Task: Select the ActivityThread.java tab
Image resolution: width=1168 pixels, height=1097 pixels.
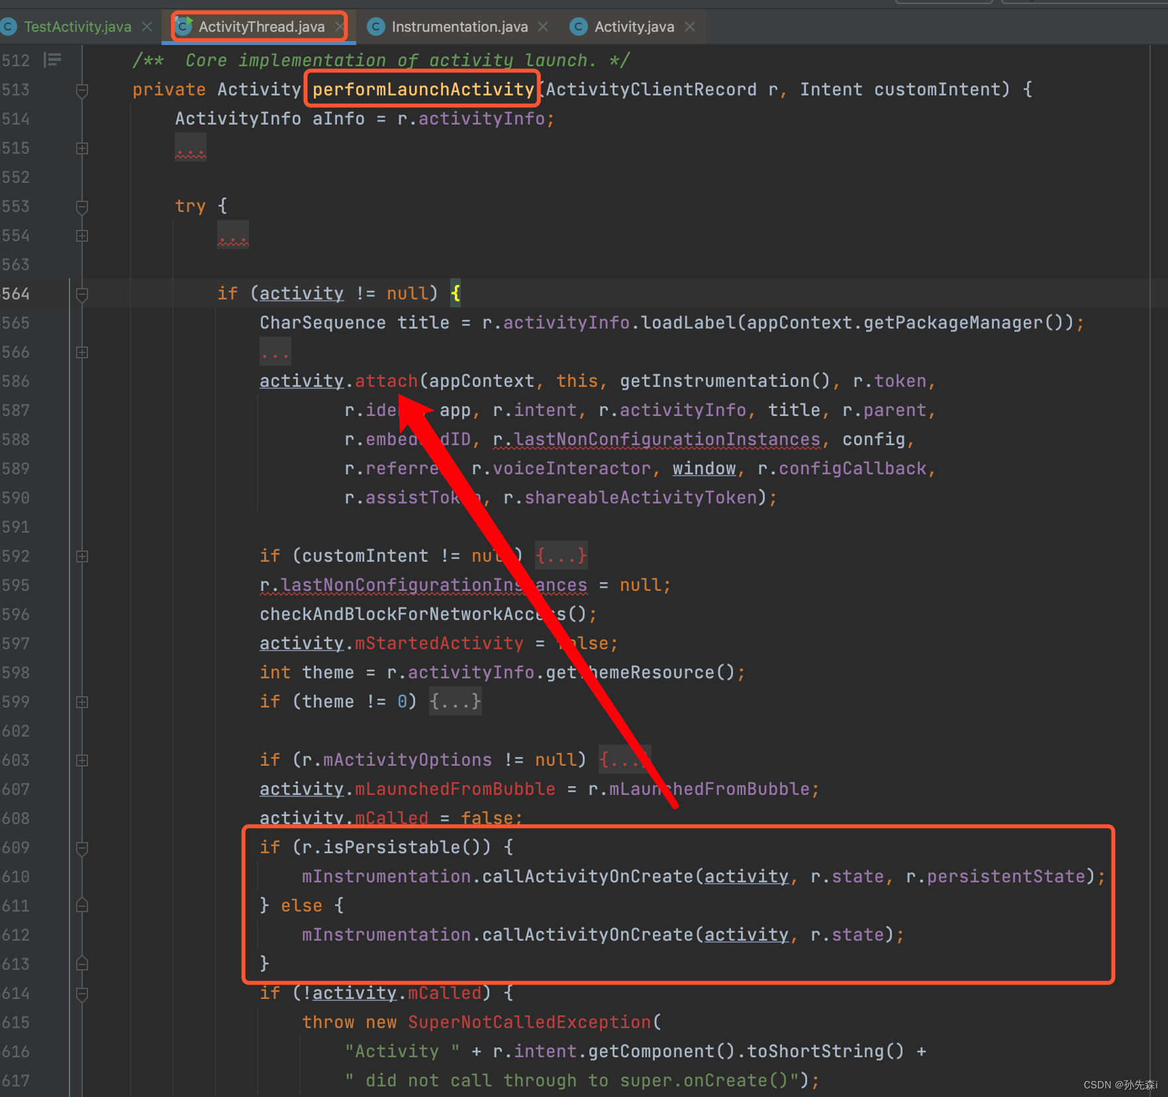Action: pos(262,26)
